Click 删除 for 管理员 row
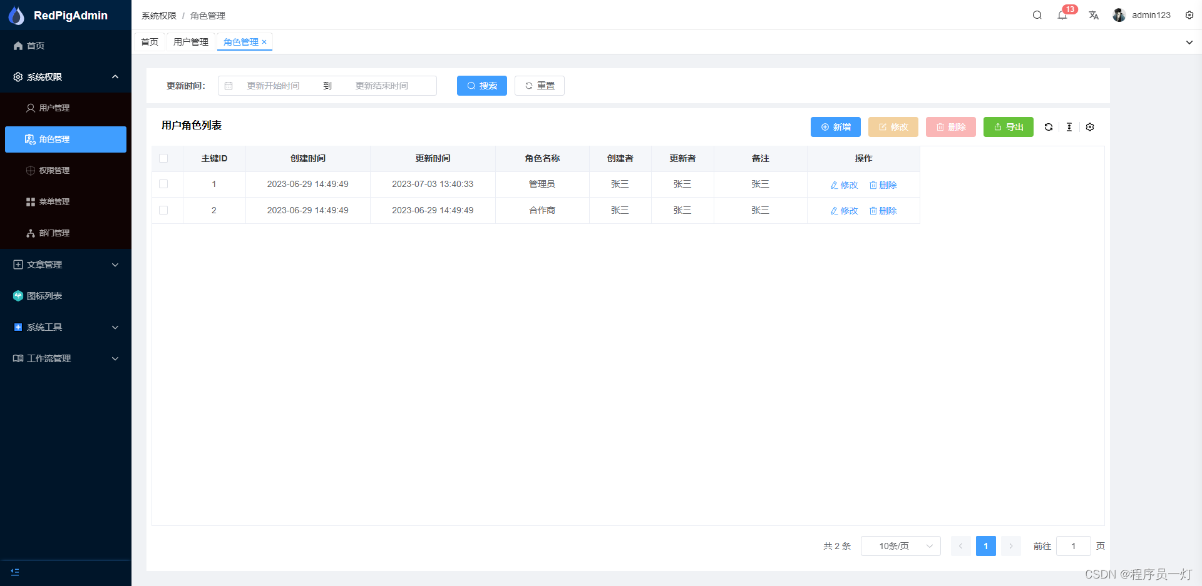 click(883, 185)
